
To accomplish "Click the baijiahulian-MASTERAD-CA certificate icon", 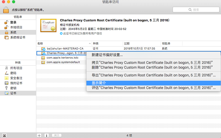I will [43, 49].
